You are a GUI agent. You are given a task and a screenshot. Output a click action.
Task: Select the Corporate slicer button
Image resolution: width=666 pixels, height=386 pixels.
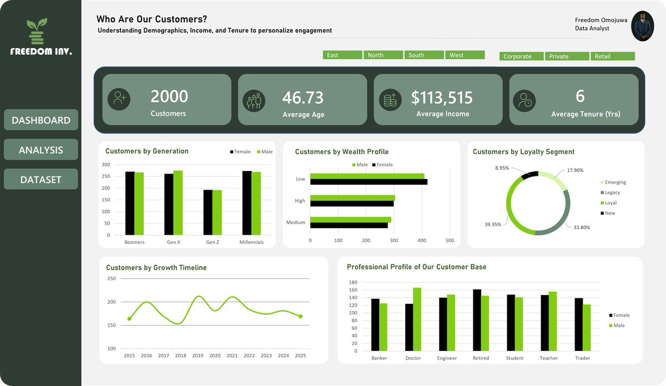tap(521, 56)
